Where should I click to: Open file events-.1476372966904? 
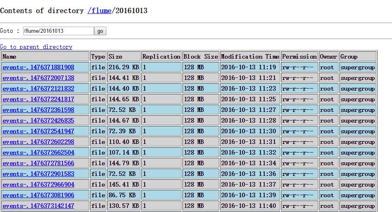[x=38, y=185]
